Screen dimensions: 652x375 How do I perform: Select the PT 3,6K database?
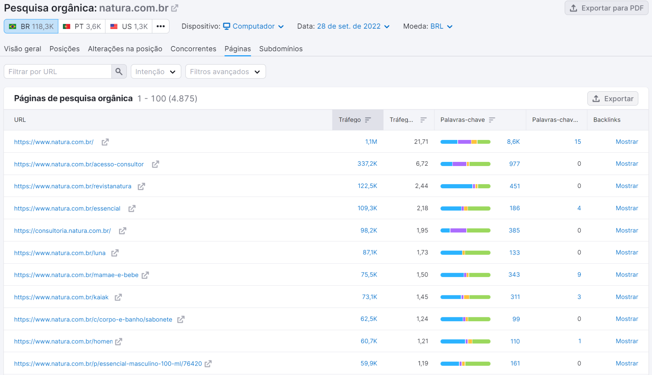[x=82, y=26]
